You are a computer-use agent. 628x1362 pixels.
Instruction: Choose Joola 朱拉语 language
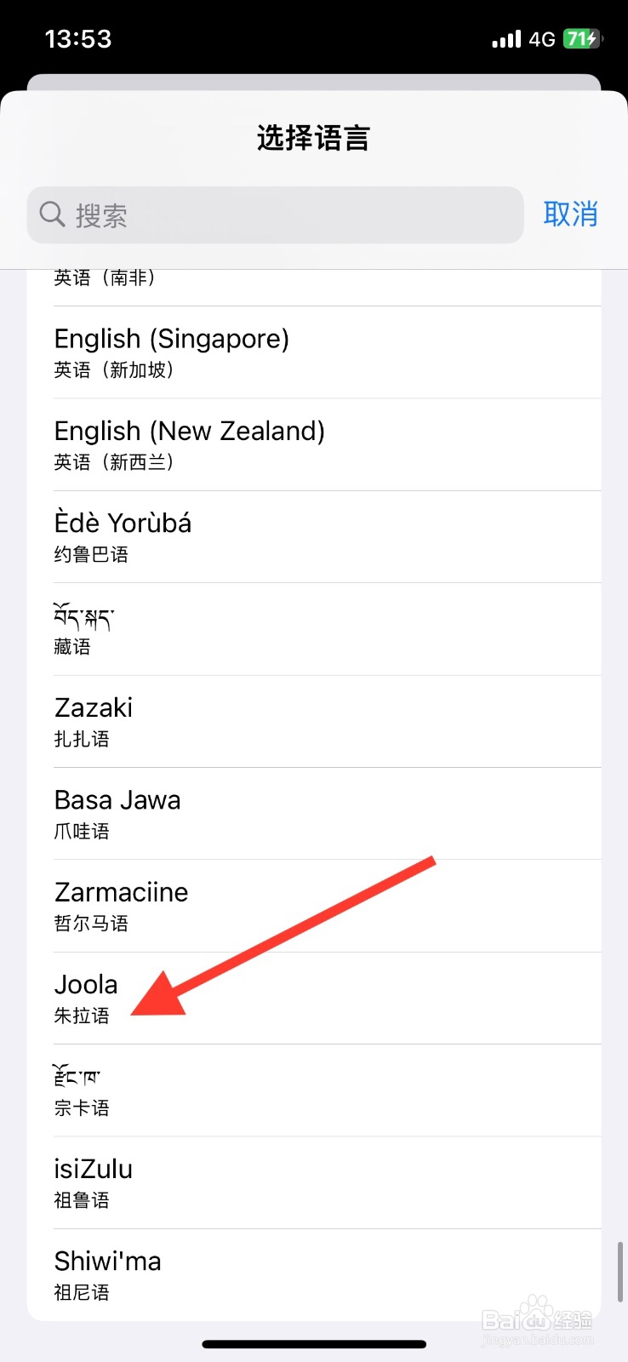click(x=313, y=998)
